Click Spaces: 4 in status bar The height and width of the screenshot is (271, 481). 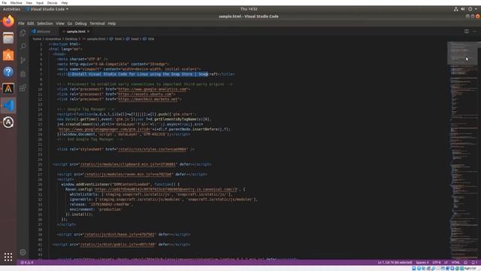coord(422,263)
